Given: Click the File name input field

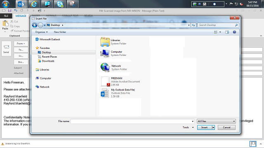Looking at the screenshot, I should point(131,121).
